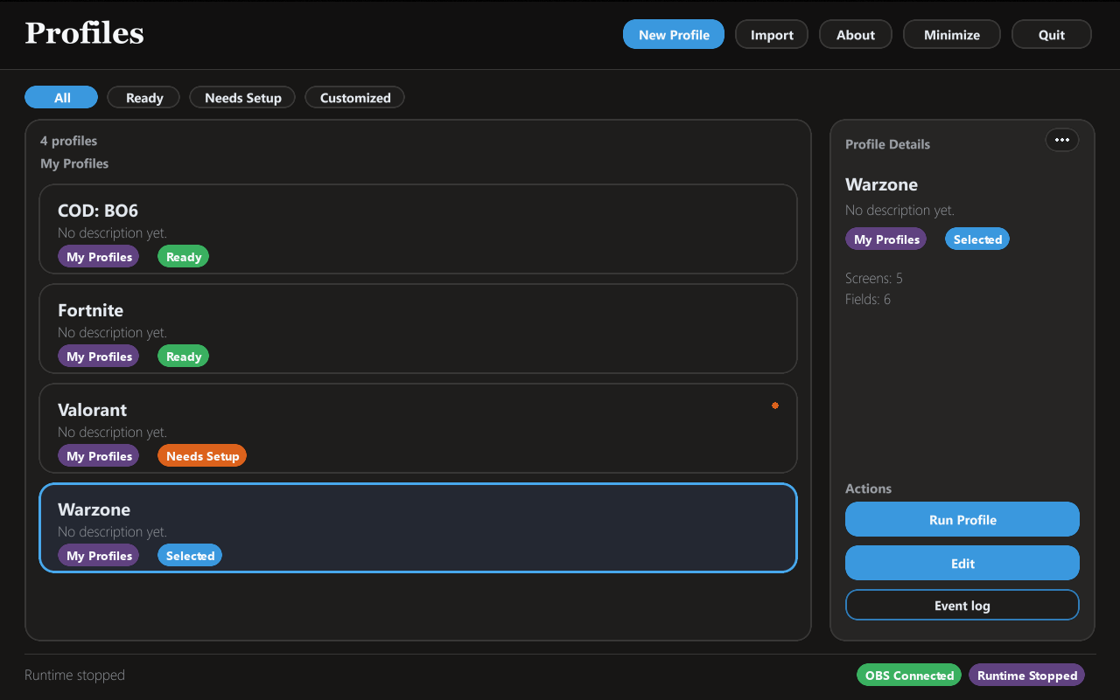Show only Customized profiles
Screen dimensions: 1120x700
354,97
